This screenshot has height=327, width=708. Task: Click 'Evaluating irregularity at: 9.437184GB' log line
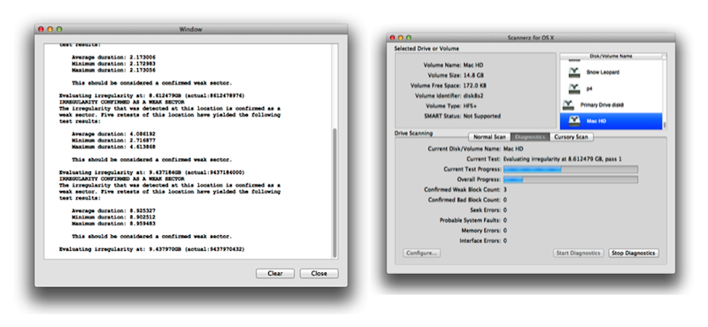[x=151, y=172]
